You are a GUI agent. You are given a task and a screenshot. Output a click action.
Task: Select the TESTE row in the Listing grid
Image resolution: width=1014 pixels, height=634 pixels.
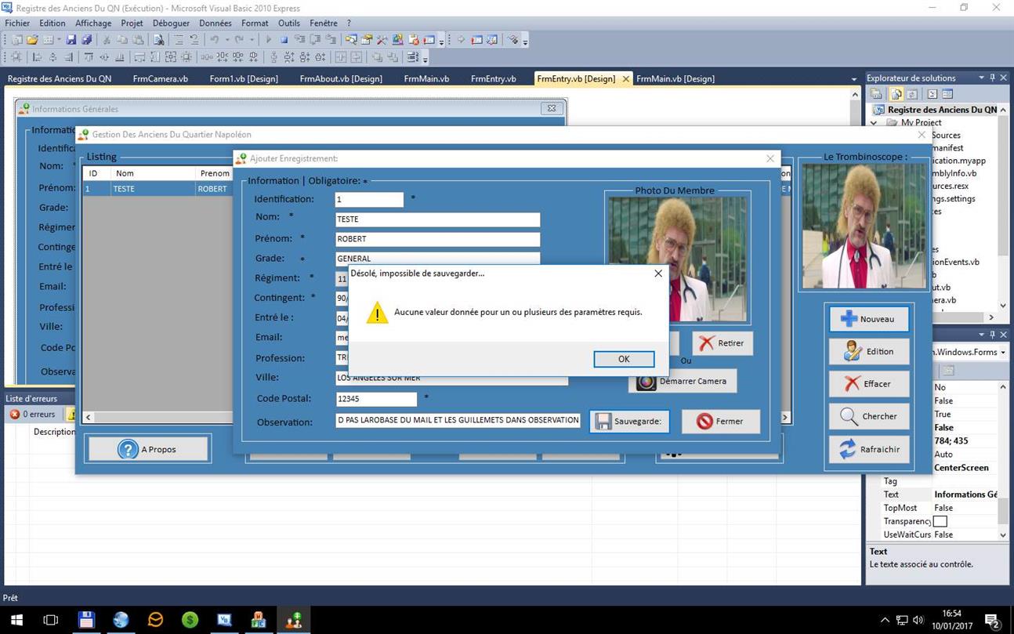[158, 189]
